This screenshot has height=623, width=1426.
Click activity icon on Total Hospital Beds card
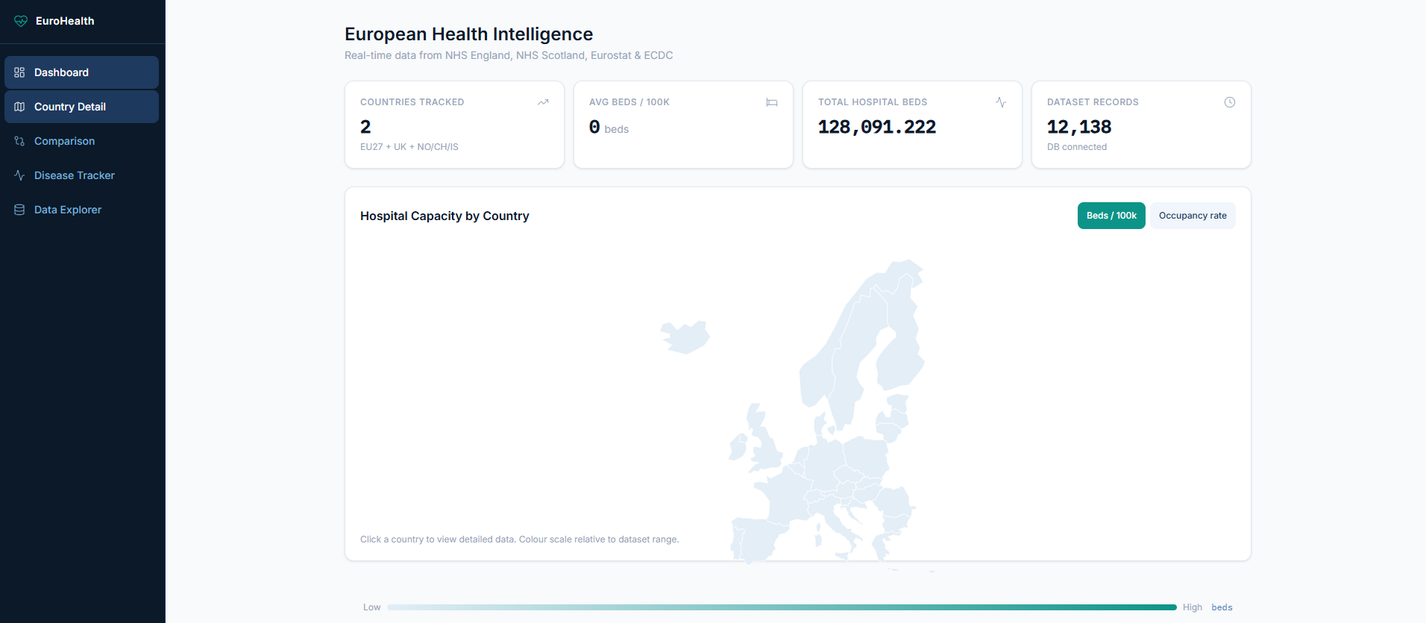click(x=1001, y=102)
